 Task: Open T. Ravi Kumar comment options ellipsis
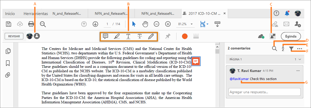coord(298,71)
